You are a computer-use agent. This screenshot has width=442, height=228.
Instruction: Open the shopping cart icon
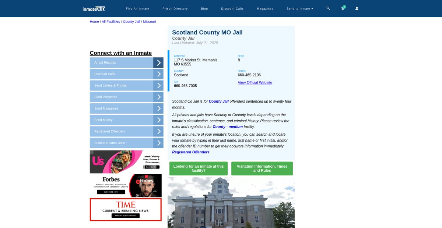coord(343,8)
